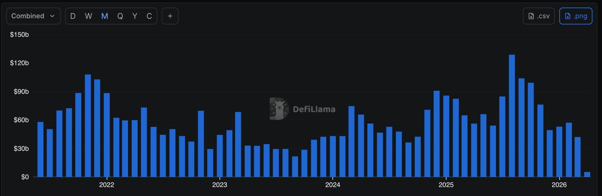Click the plus icon to add metric
This screenshot has width=602, height=196.
coord(170,16)
